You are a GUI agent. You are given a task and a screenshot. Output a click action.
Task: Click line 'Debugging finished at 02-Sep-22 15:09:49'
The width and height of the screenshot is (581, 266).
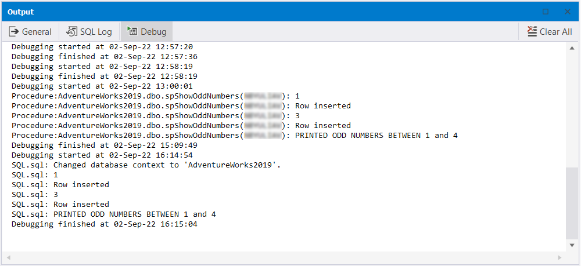click(104, 145)
